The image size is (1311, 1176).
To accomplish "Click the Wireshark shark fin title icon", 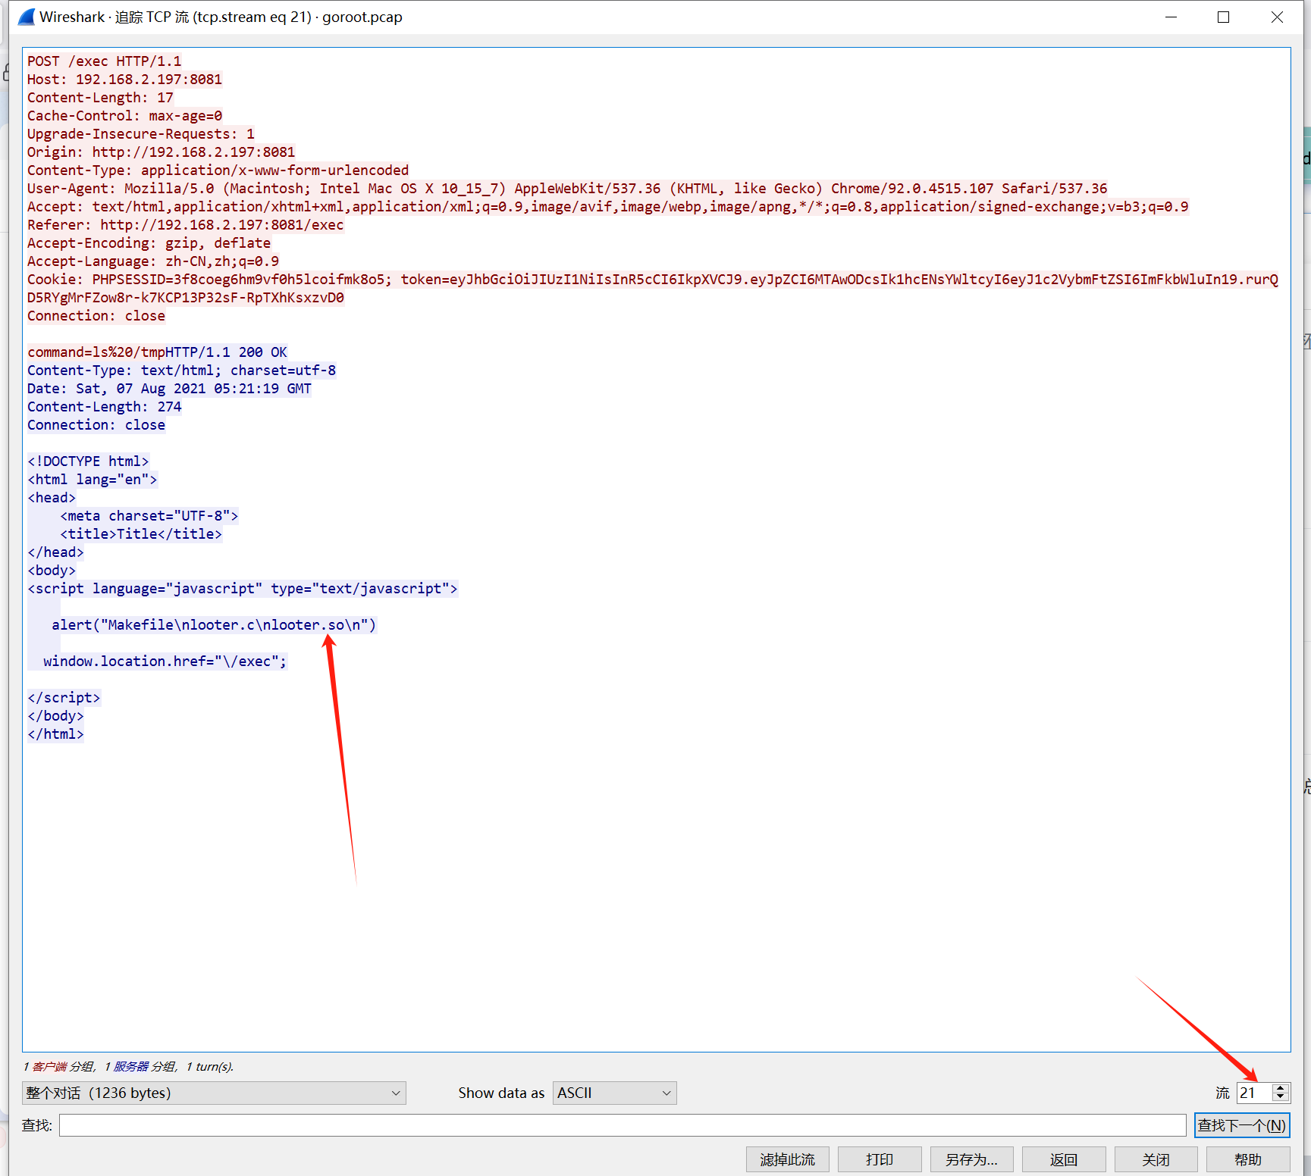I will [x=27, y=17].
